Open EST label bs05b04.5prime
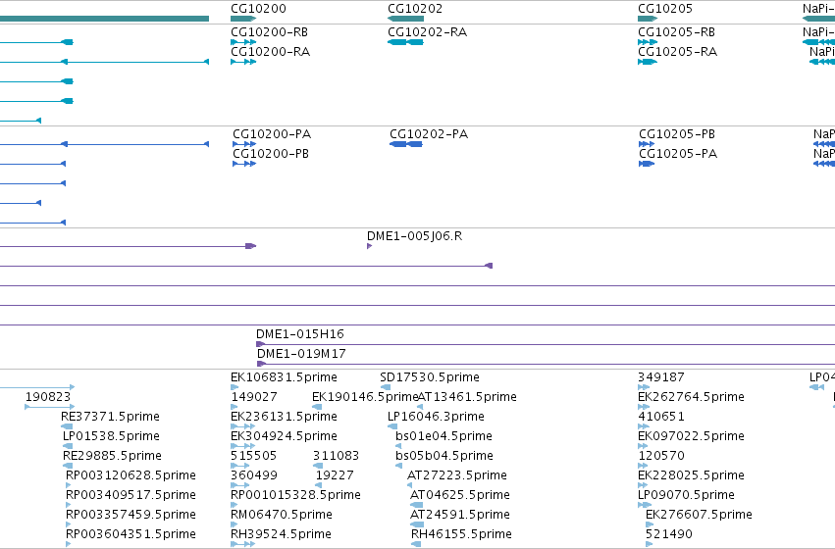The image size is (835, 549). 444,456
